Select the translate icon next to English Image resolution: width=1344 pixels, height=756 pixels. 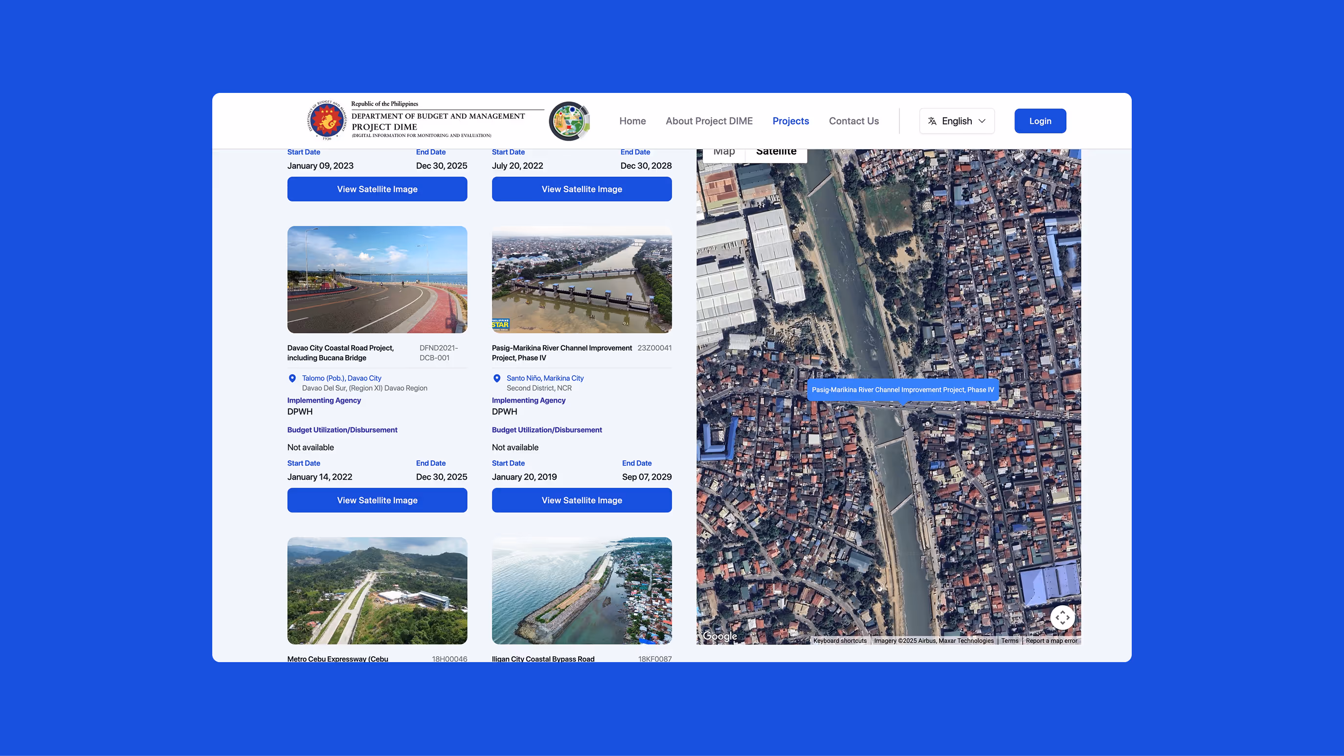pyautogui.click(x=932, y=120)
